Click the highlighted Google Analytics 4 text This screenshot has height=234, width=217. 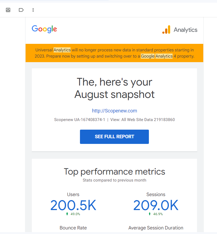pyautogui.click(x=156, y=56)
